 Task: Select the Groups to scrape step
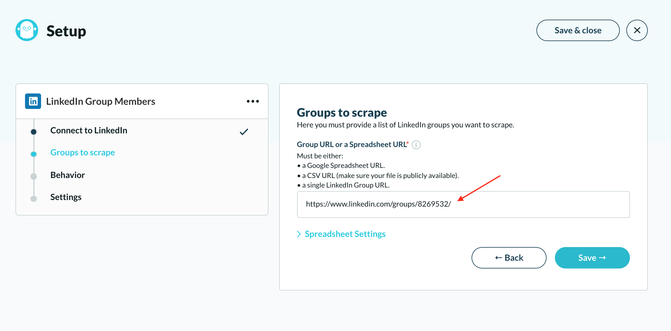coord(82,152)
